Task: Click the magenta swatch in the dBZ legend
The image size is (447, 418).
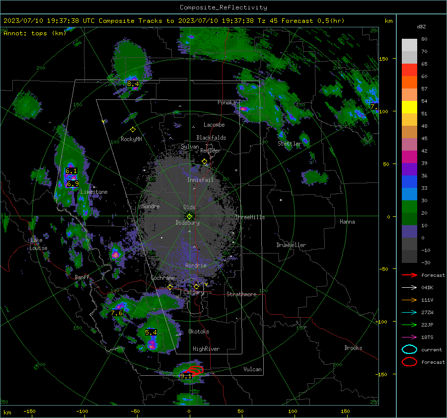Action: point(409,157)
